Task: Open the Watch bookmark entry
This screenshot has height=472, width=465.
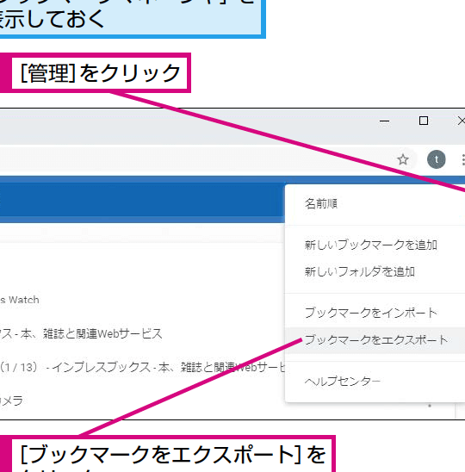Action: click(20, 300)
